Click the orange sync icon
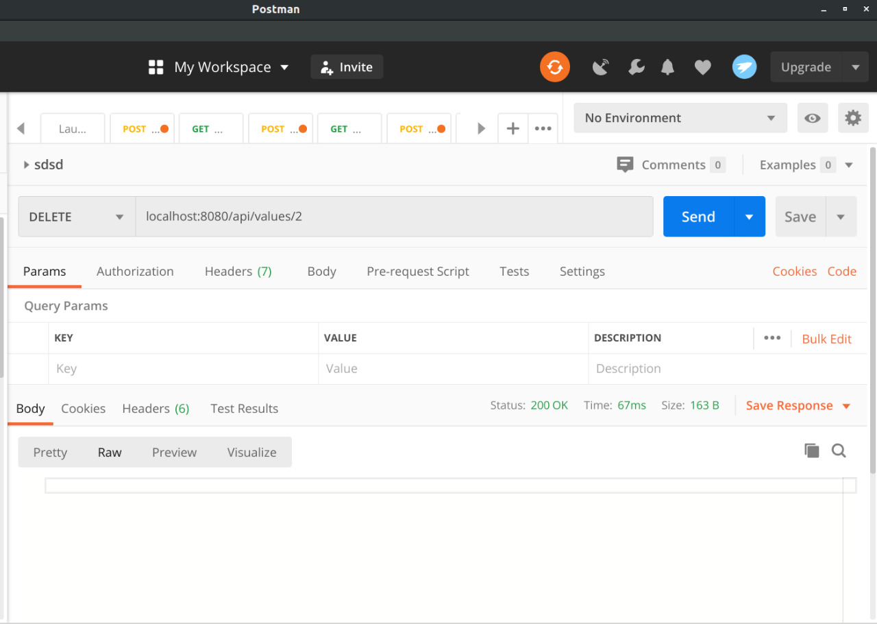877x624 pixels. tap(555, 67)
